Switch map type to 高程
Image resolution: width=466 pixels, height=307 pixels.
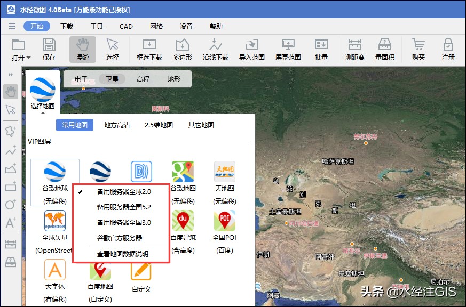[x=143, y=79]
